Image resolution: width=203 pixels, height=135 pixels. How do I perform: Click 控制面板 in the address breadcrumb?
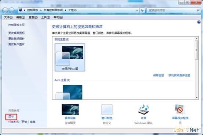pyautogui.click(x=33, y=10)
